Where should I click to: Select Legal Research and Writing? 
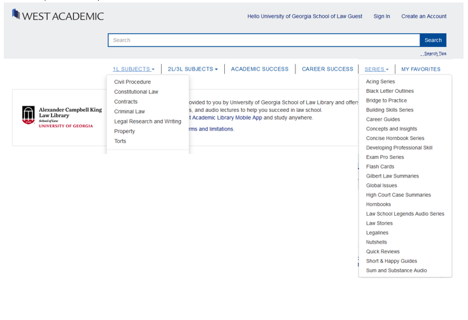148,122
